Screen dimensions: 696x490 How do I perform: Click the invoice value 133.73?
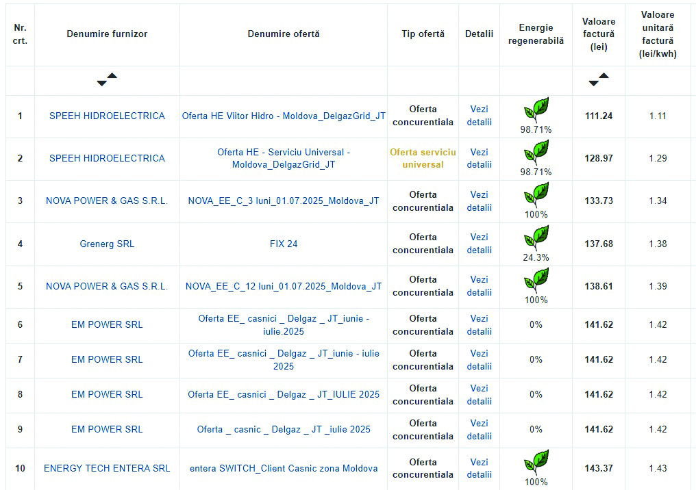pyautogui.click(x=599, y=201)
